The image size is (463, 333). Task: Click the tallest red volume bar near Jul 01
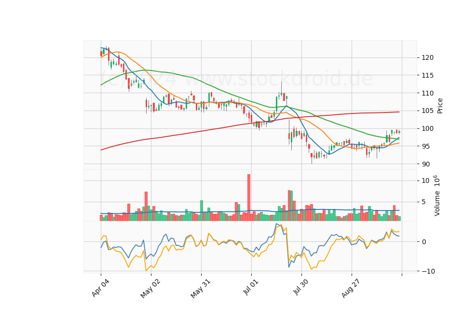coord(249,197)
